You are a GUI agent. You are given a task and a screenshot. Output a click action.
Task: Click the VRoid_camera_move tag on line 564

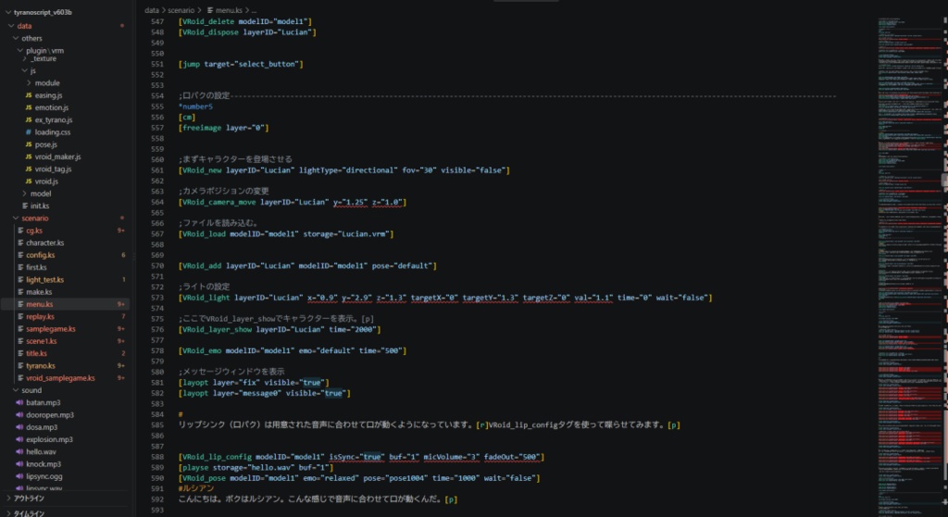(218, 203)
